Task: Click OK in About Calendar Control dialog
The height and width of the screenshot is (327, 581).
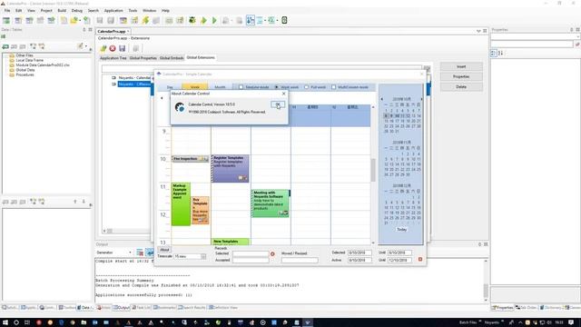Action: pos(278,105)
